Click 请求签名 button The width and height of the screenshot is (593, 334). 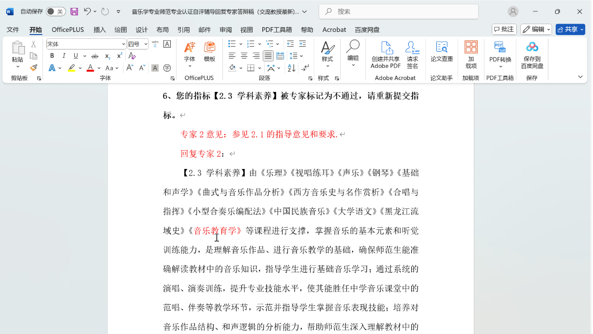click(x=413, y=55)
